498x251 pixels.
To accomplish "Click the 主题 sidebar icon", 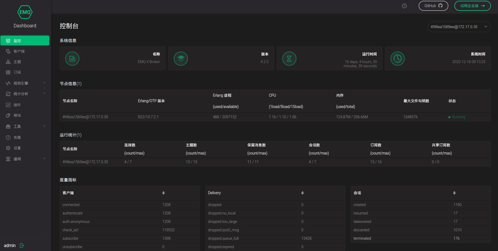I will tap(8, 62).
